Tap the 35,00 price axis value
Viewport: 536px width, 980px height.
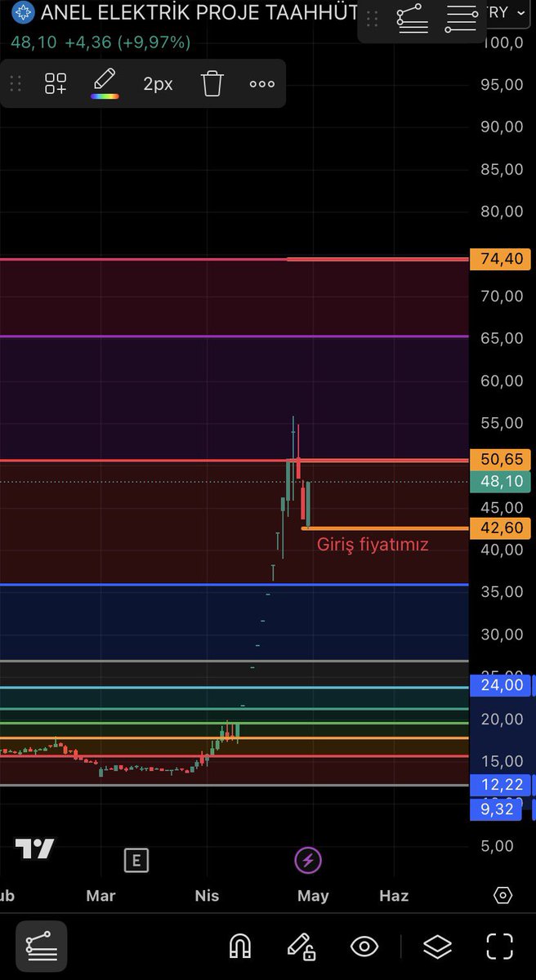(x=502, y=592)
